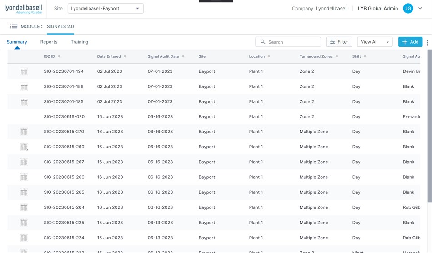Click the Filter button
432x253 pixels.
coord(339,42)
